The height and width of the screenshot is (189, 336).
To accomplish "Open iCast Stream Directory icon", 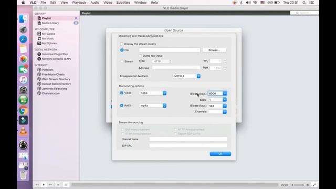I will coord(39,79).
